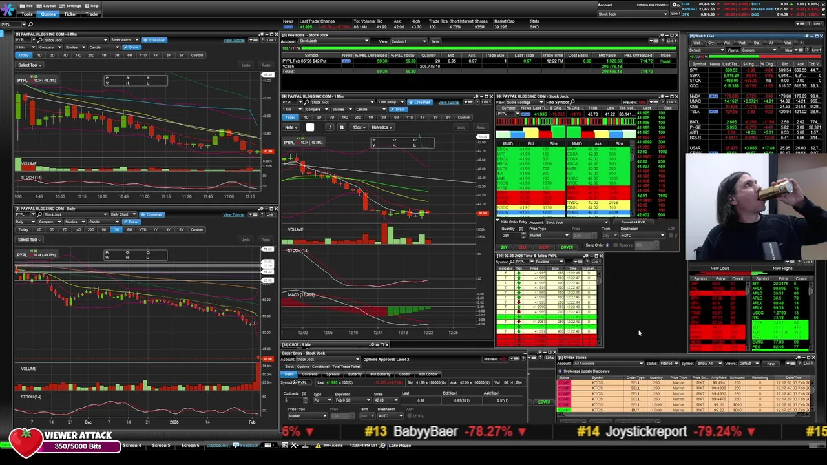Click symbol search magnifier in 5 Min chart
827x465 pixels.
point(40,40)
